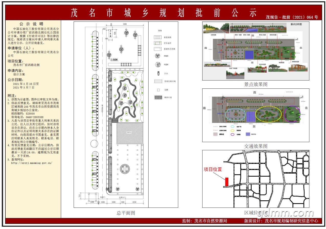Click the blue pool in the traffic diagram

[251, 115]
